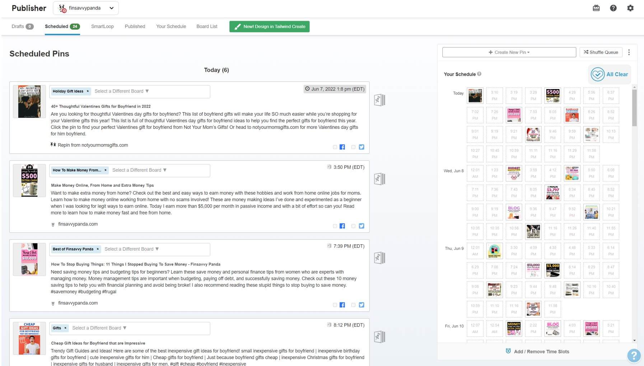Screen dimensions: 644x366
Task: Click the 8:12 PM (EDT) time on Gifts pin
Action: [349, 325]
